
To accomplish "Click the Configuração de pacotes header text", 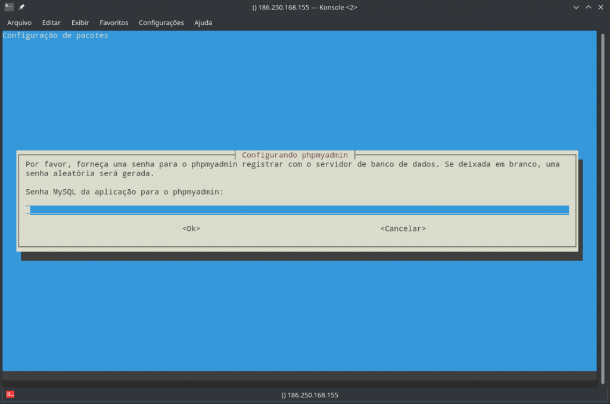I will coord(55,35).
